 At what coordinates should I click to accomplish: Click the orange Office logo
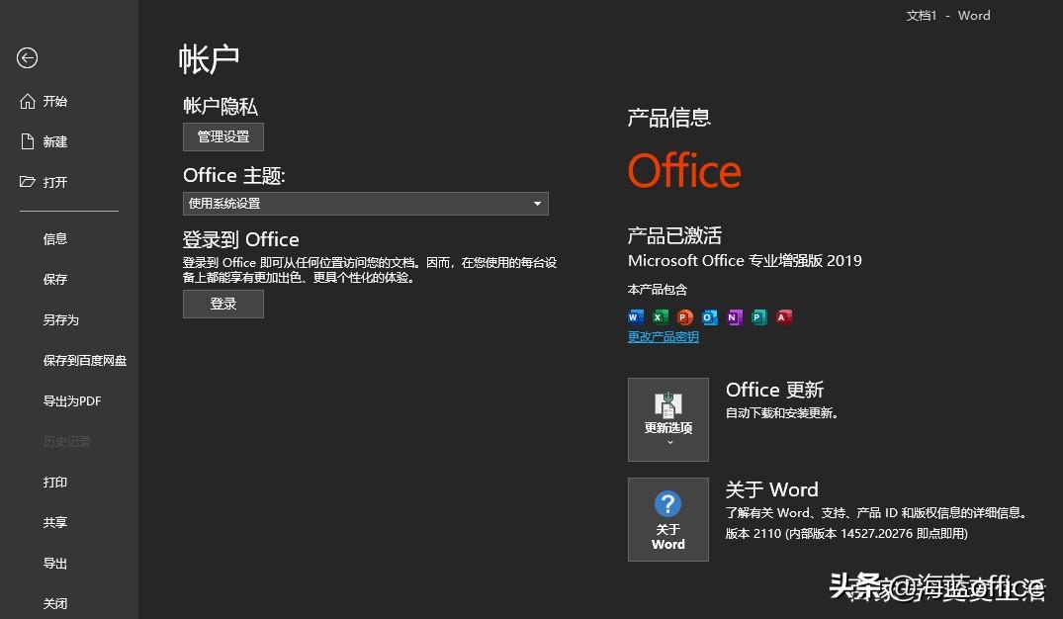click(x=684, y=170)
